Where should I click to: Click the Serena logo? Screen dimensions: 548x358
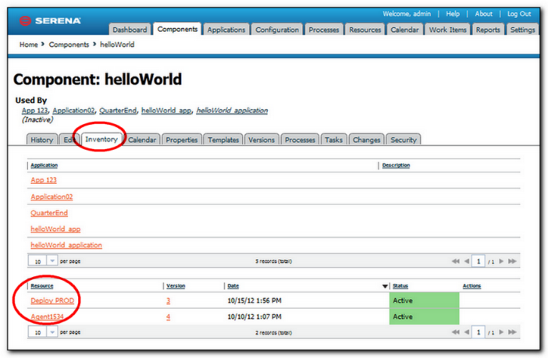point(50,21)
